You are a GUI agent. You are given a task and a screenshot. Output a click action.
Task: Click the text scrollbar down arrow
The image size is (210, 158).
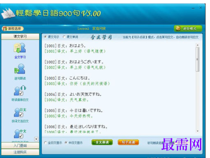[197, 131]
